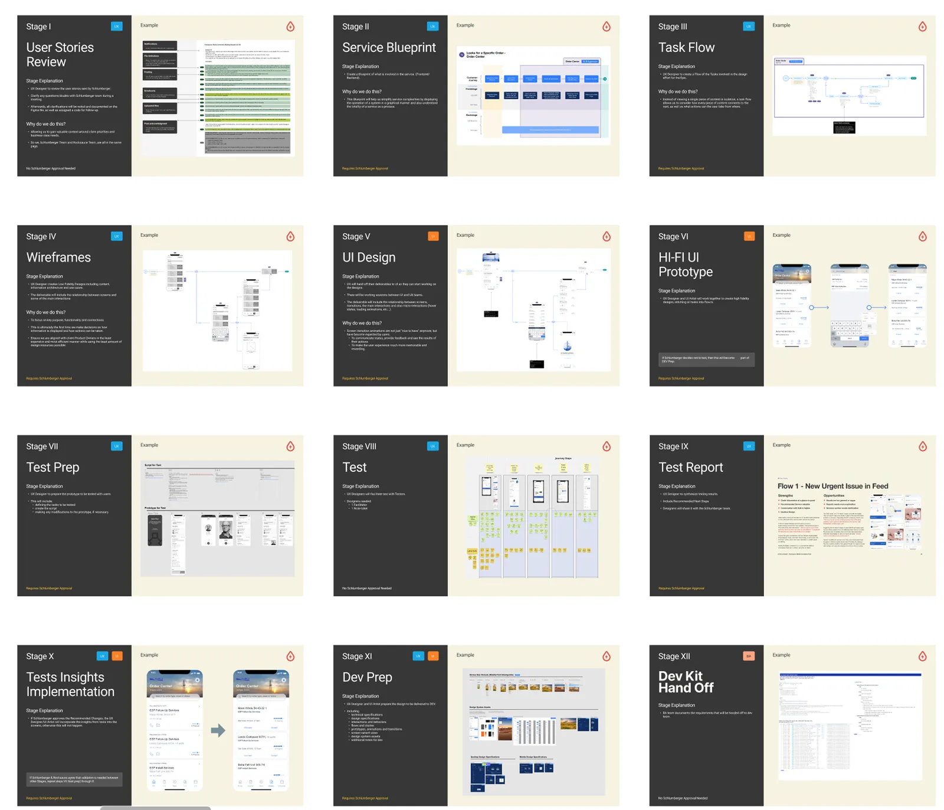The width and height of the screenshot is (944, 810).
Task: Select the blue UX badge on Stage XI
Action: coord(418,656)
